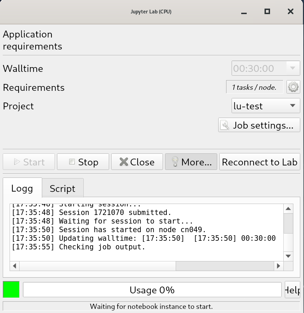Click the gear icon beside Requirements
The width and height of the screenshot is (304, 313).
coord(293,87)
